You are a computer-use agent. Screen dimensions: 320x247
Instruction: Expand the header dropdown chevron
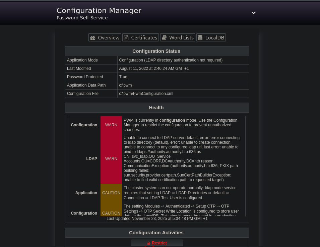click(x=254, y=13)
